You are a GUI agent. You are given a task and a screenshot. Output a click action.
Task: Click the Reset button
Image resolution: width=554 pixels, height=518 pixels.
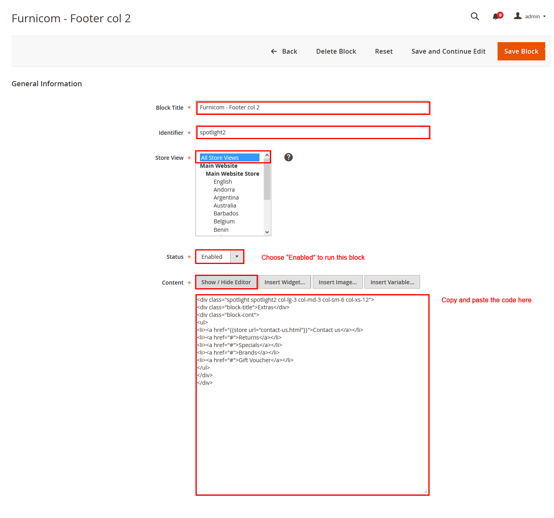pos(384,51)
